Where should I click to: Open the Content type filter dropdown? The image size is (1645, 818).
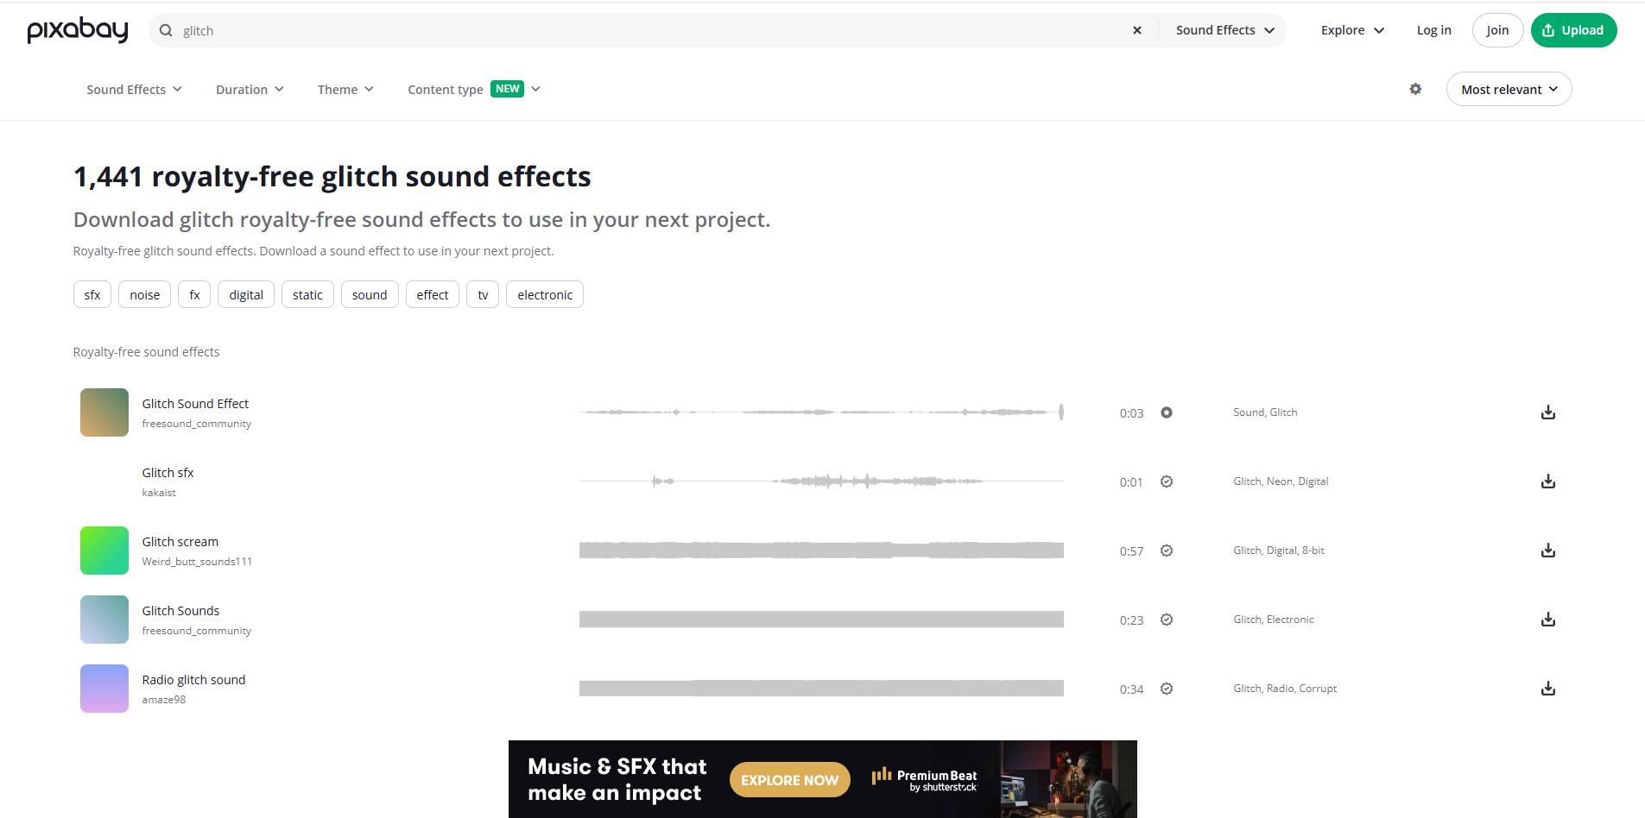(x=473, y=89)
